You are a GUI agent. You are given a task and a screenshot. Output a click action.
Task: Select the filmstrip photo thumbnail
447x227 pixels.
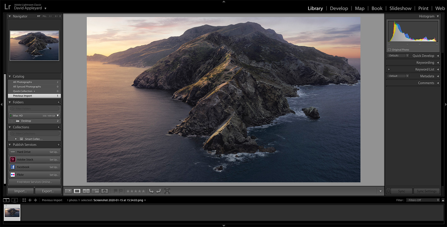coord(12,212)
